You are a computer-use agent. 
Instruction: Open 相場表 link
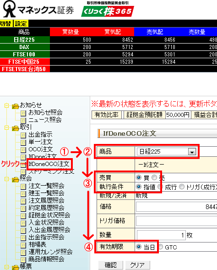coord(38,244)
